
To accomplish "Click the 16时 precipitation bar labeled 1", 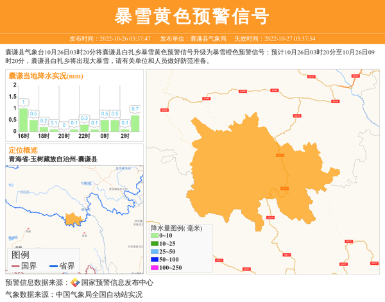I will [23, 121].
